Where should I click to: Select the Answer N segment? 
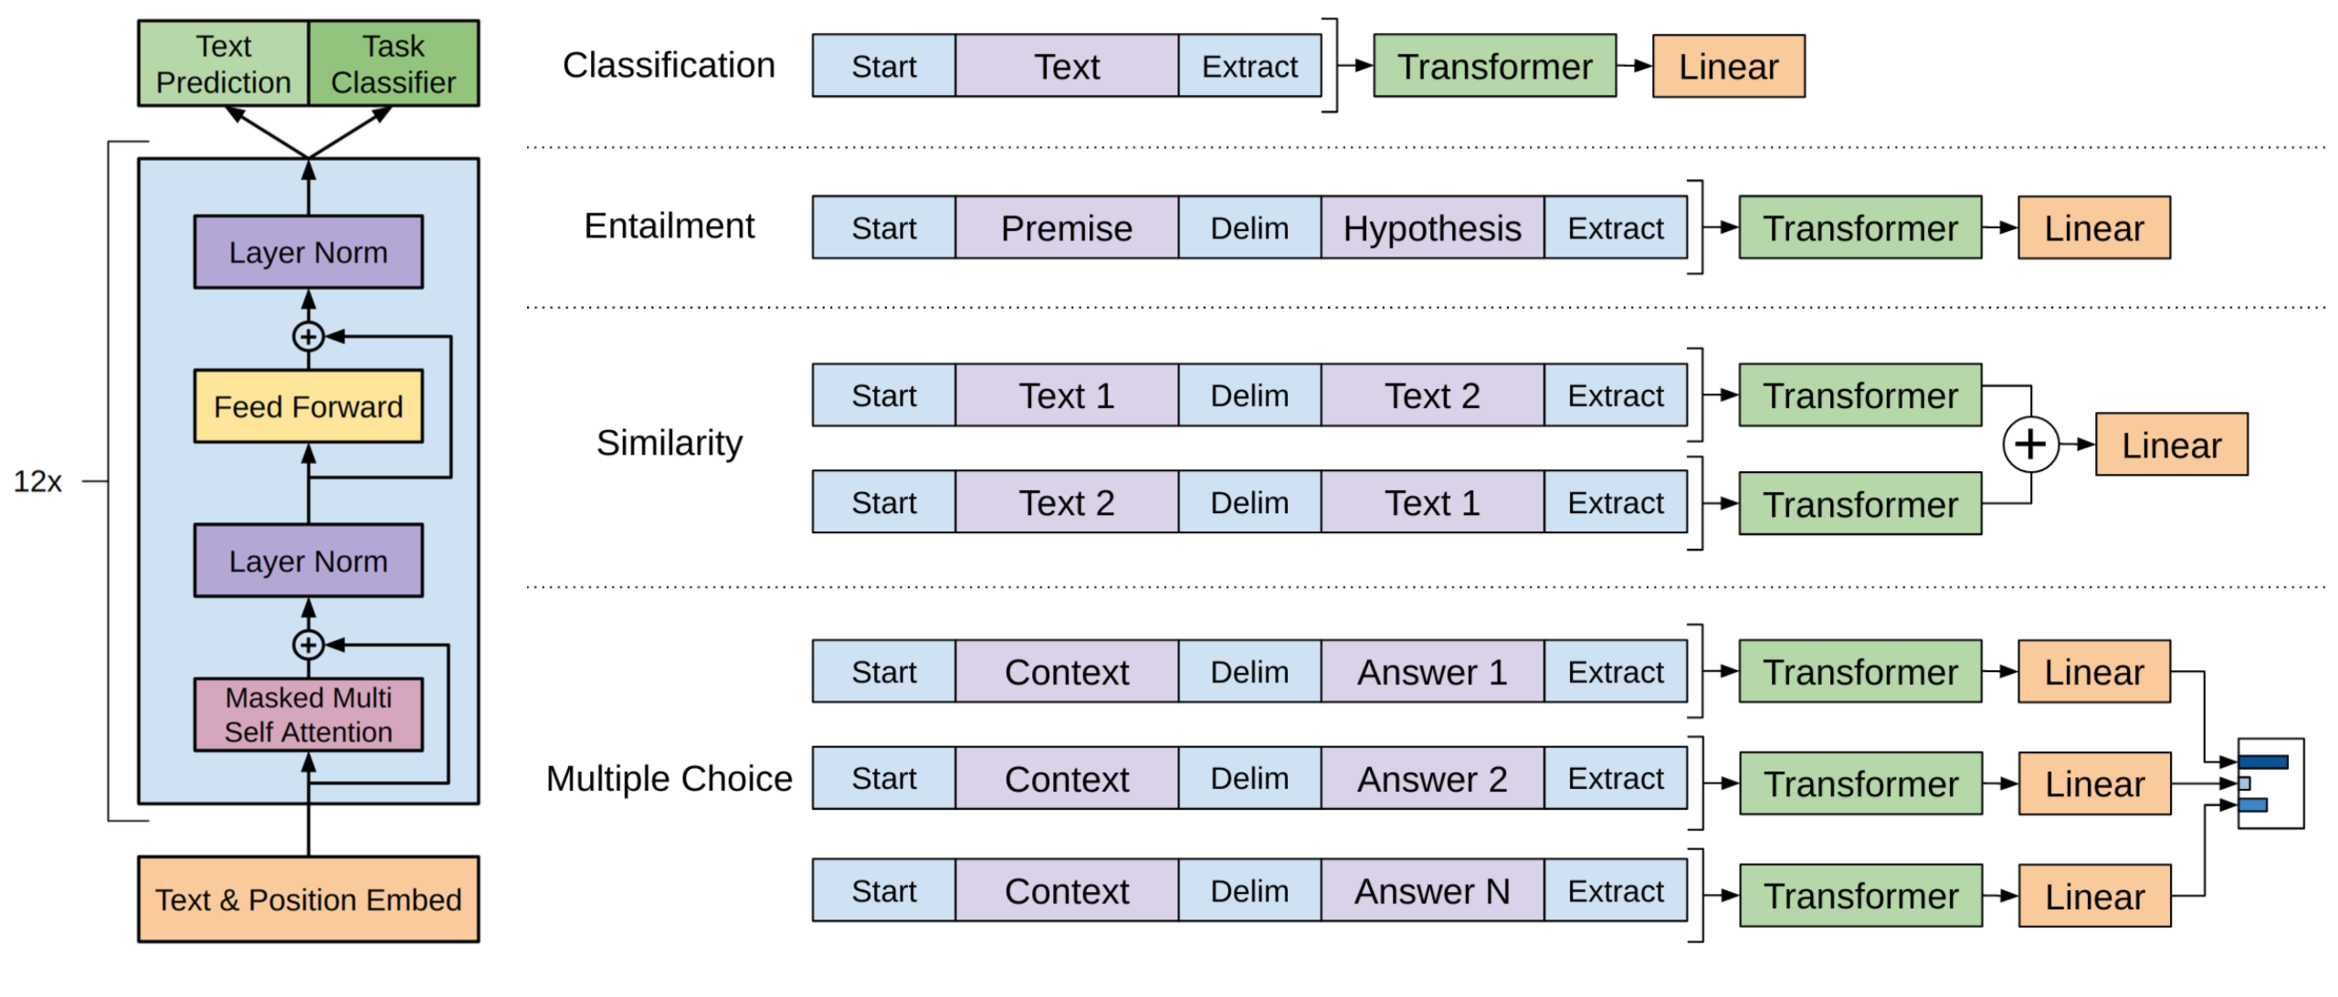point(1431,891)
